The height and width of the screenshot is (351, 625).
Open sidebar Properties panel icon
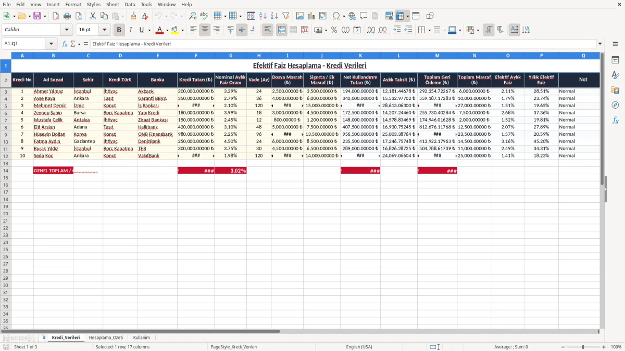(x=615, y=60)
